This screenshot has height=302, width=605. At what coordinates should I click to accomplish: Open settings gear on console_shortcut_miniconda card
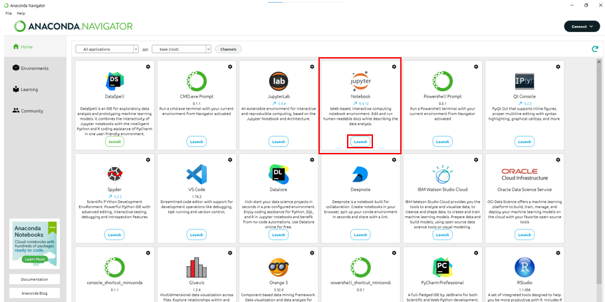148,253
